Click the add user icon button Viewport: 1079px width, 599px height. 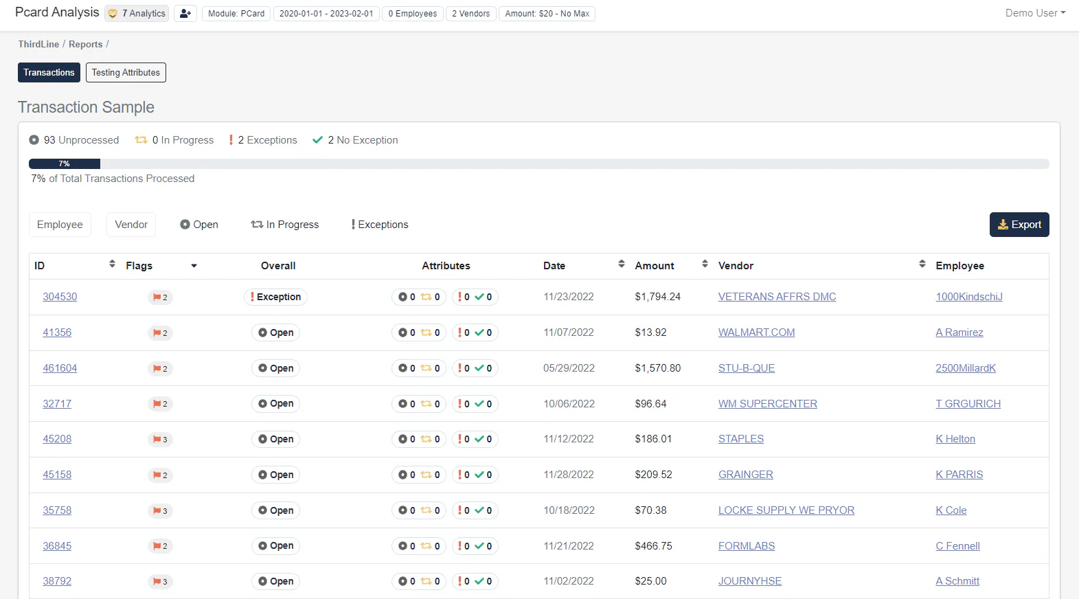point(185,13)
